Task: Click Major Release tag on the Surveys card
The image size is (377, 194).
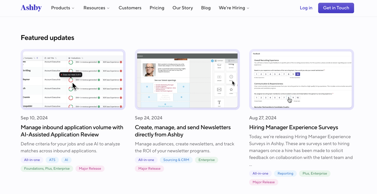Action: pos(263,182)
